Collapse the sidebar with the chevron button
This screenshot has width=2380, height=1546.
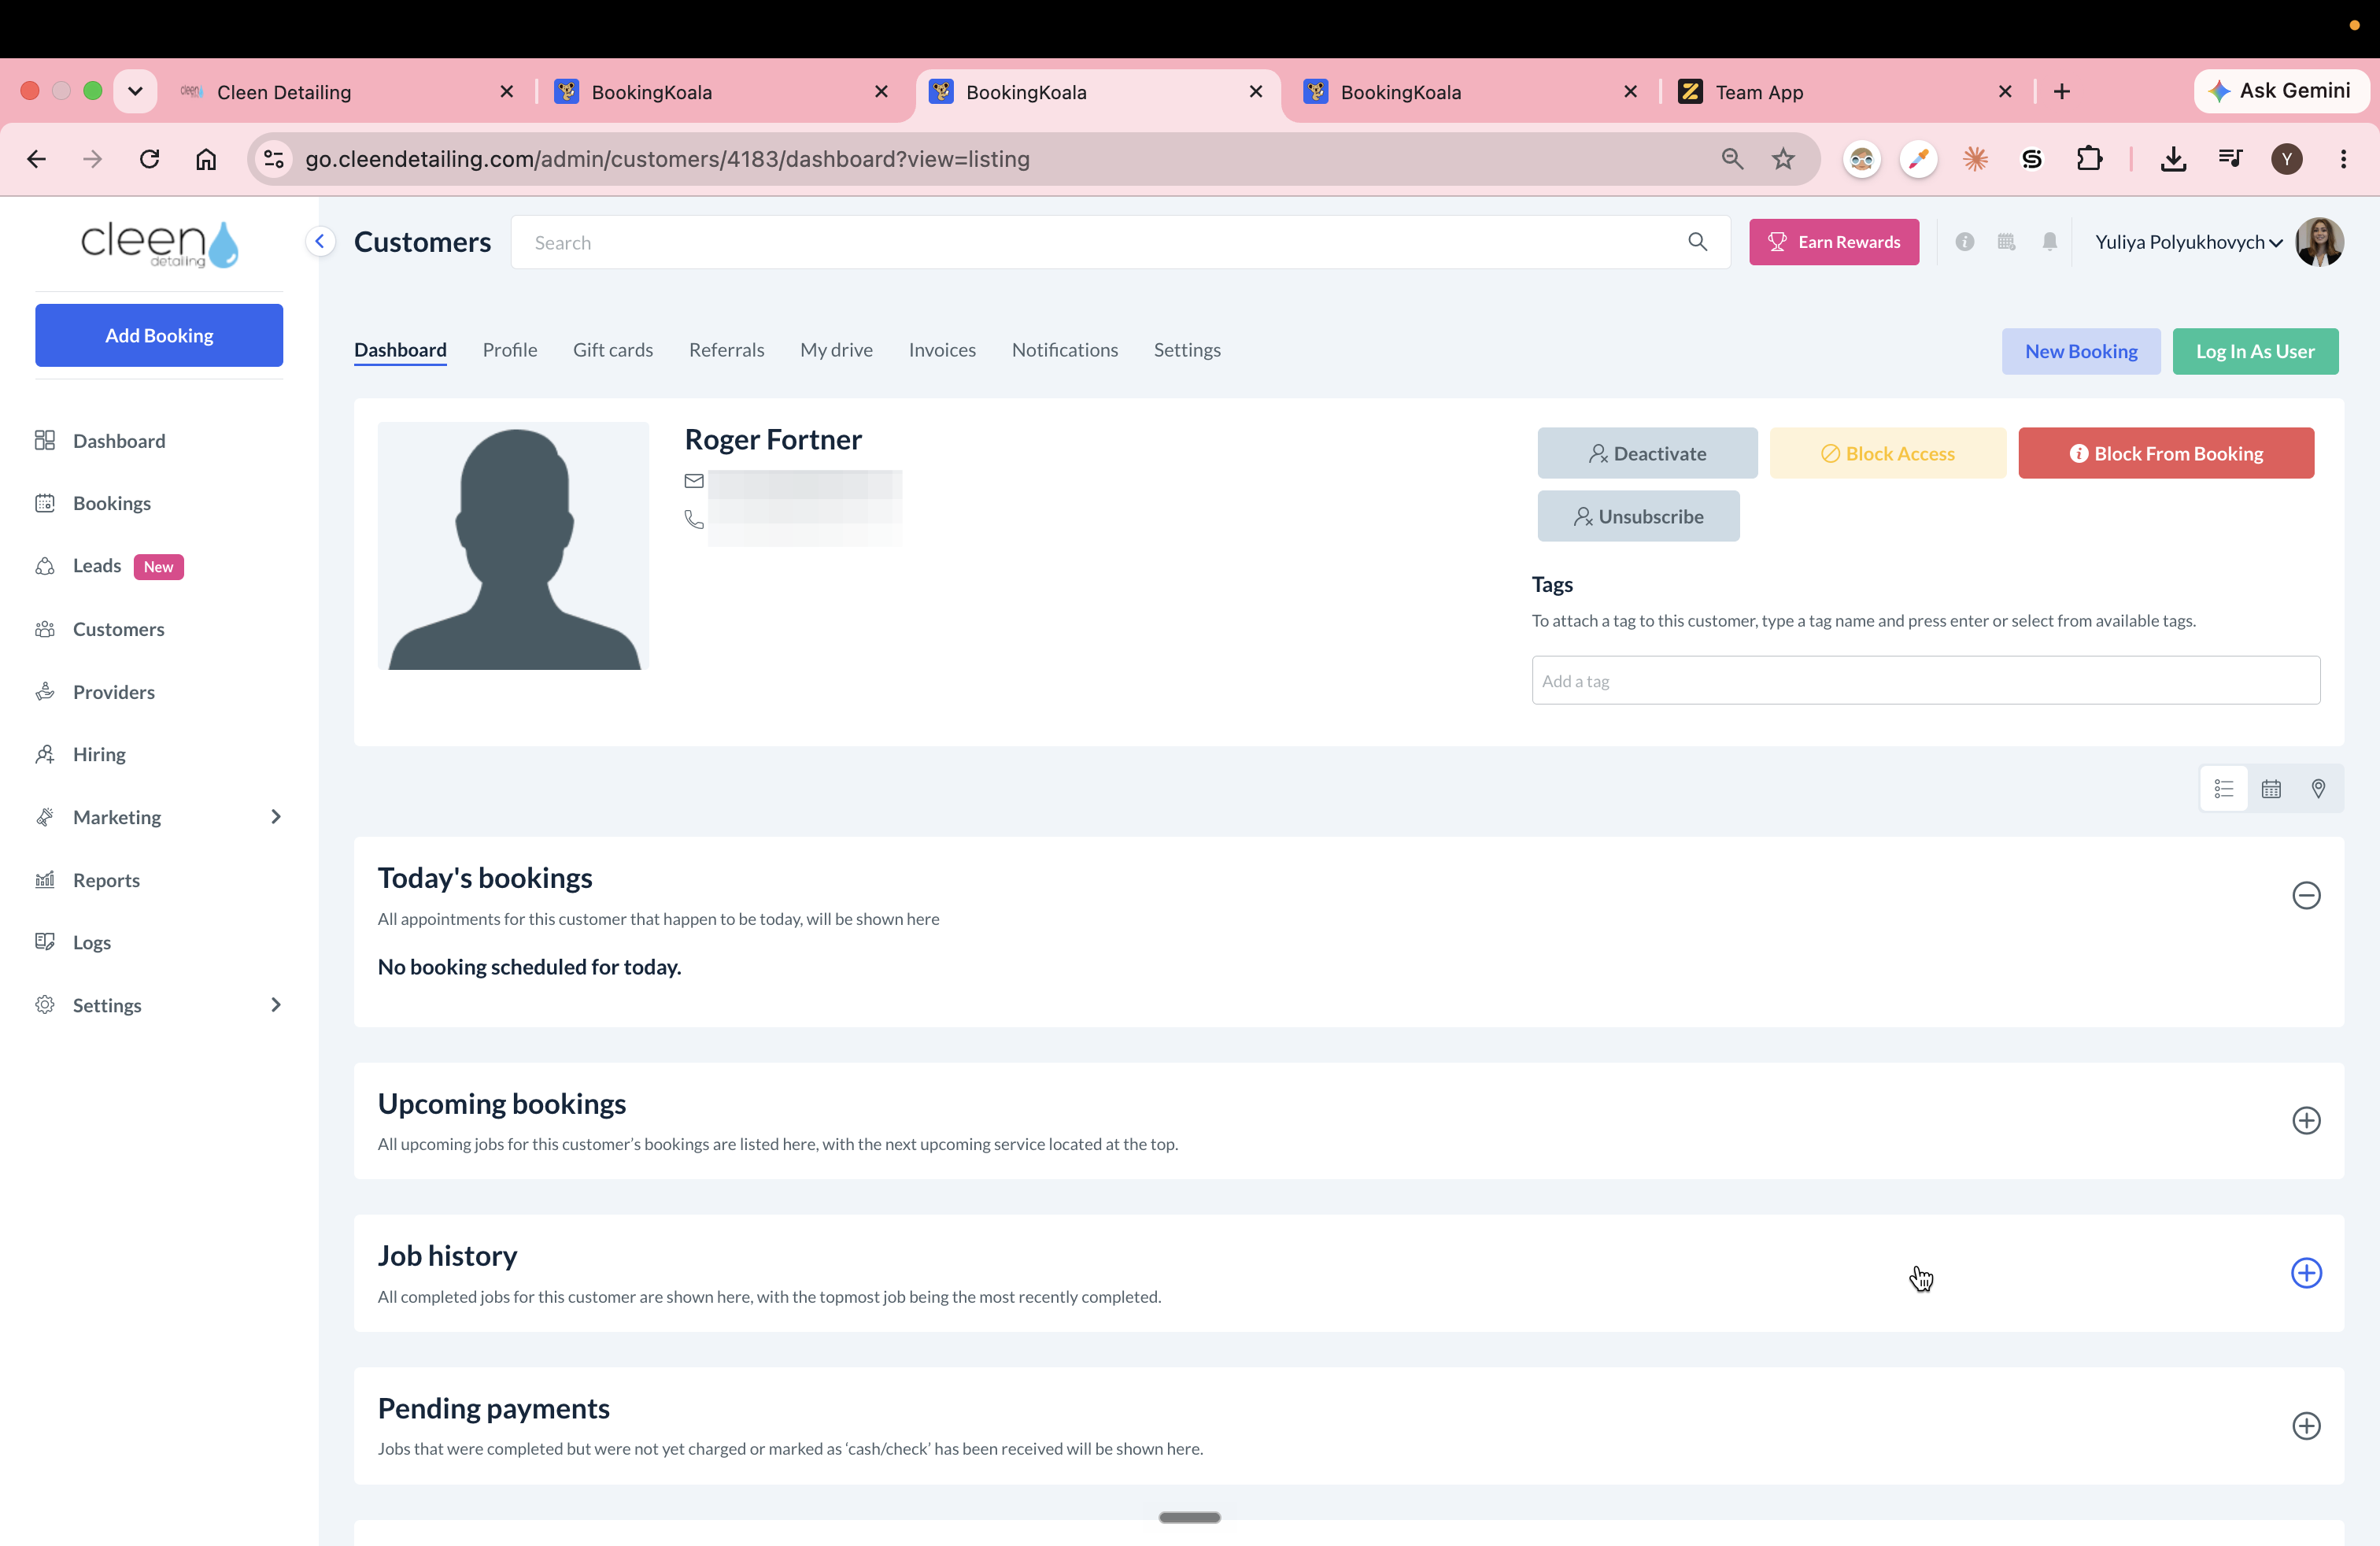320,241
